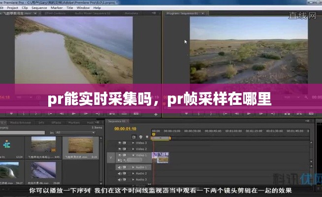Switch to the Media Browser tab
This screenshot has width=322, height=197.
coord(20,123)
